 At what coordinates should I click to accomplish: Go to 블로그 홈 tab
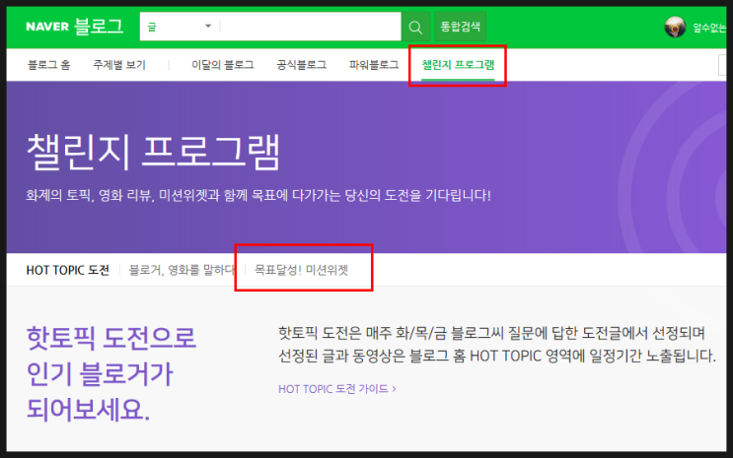48,64
